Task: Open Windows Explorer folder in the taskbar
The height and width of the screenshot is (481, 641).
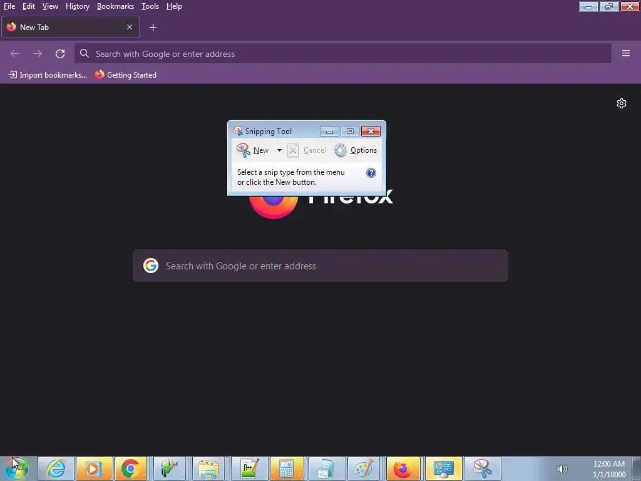Action: 208,468
